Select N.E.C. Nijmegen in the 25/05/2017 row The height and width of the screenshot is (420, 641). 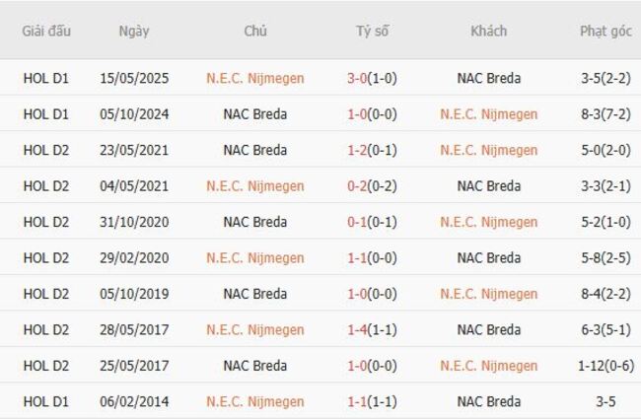pyautogui.click(x=489, y=366)
